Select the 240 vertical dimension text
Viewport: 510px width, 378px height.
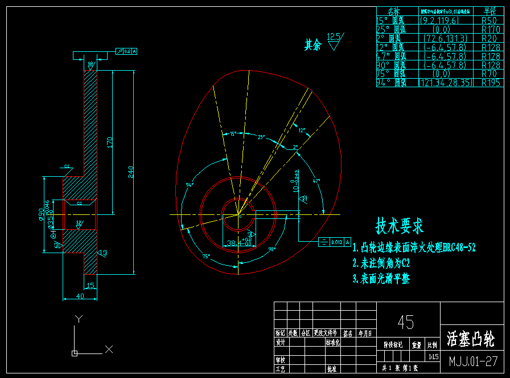pyautogui.click(x=130, y=172)
